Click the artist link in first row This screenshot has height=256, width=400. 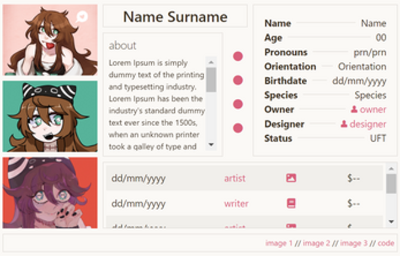[x=235, y=178]
